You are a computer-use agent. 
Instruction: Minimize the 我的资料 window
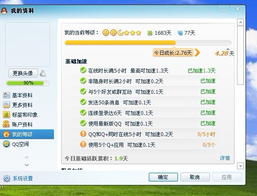[x=224, y=10]
